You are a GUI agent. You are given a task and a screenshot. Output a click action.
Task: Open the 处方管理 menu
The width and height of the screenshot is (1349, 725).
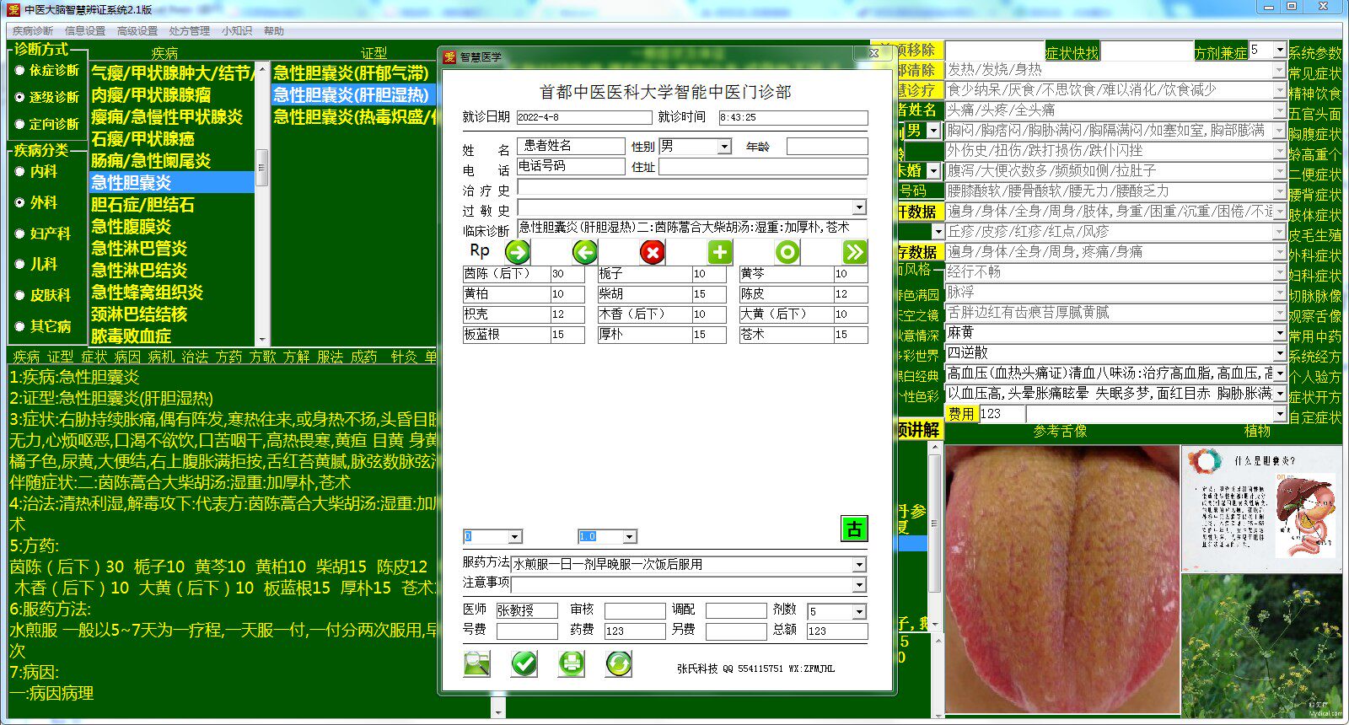click(x=190, y=30)
